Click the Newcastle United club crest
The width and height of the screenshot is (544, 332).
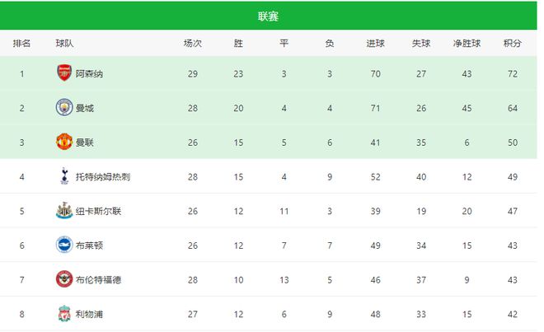[x=63, y=210]
